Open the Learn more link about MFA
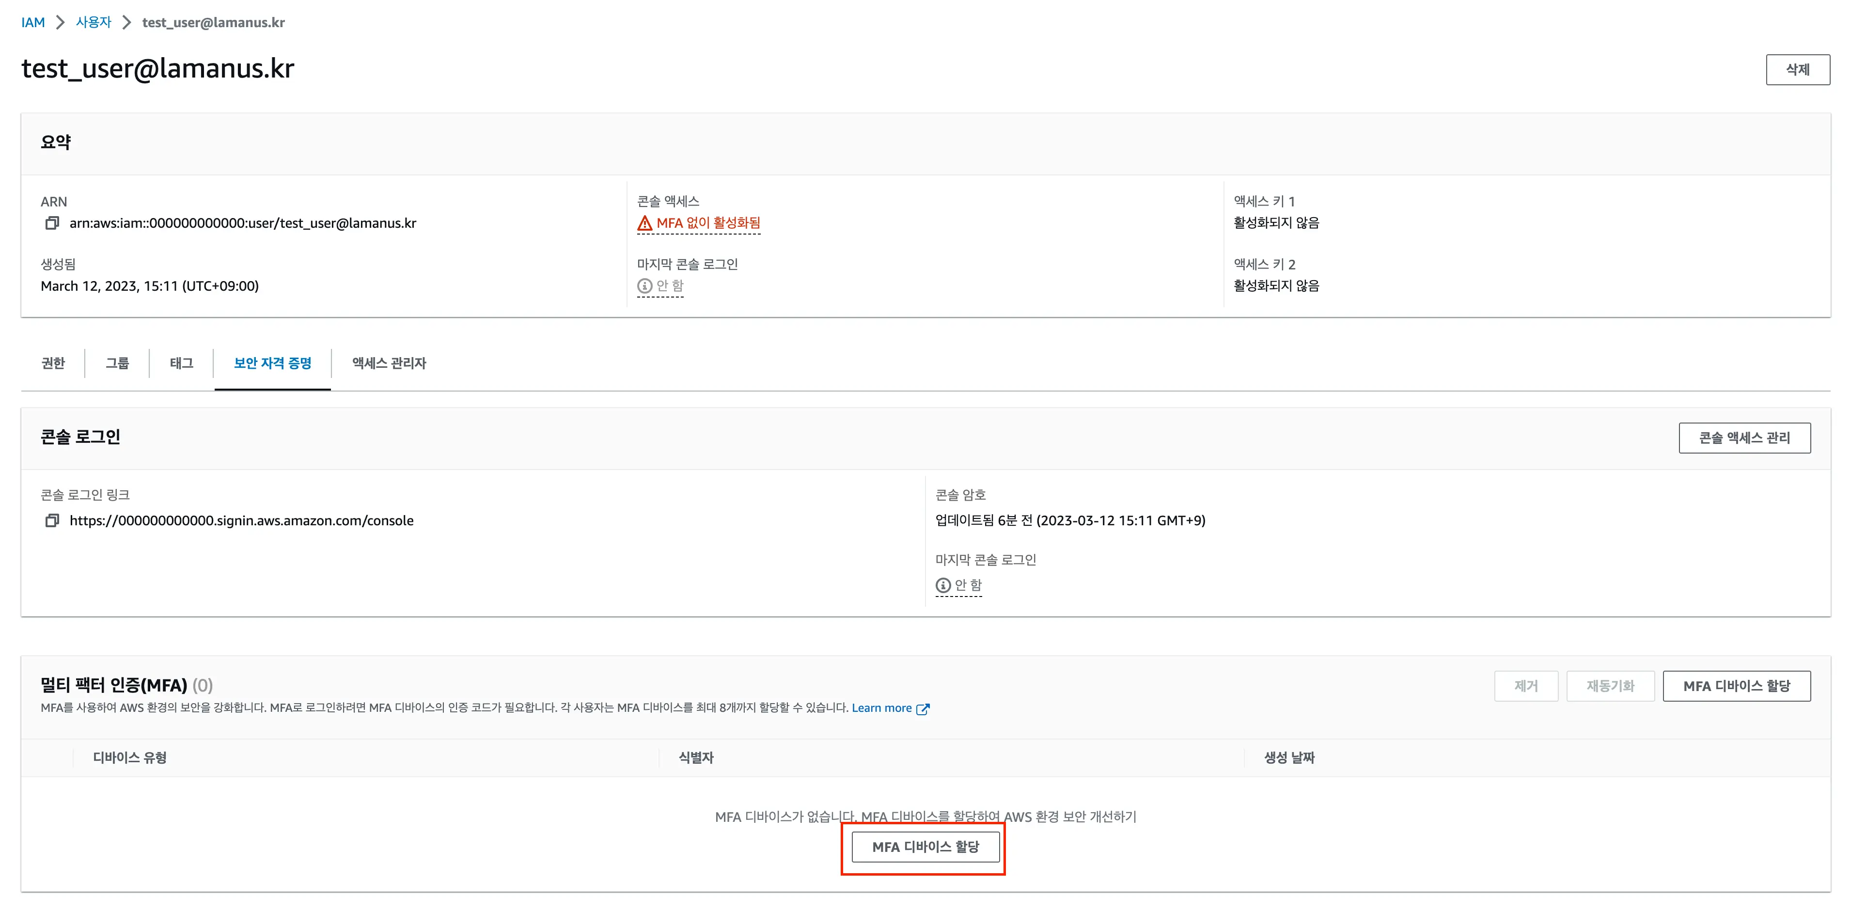 [881, 708]
